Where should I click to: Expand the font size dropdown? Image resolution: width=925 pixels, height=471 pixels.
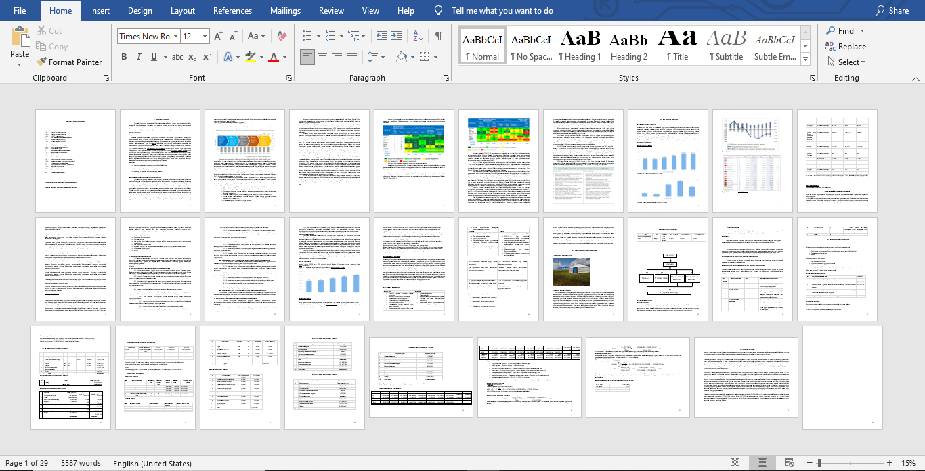pos(205,37)
